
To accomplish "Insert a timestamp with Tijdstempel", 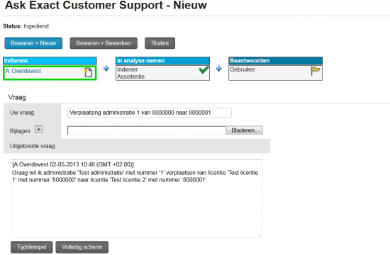I will point(32,247).
